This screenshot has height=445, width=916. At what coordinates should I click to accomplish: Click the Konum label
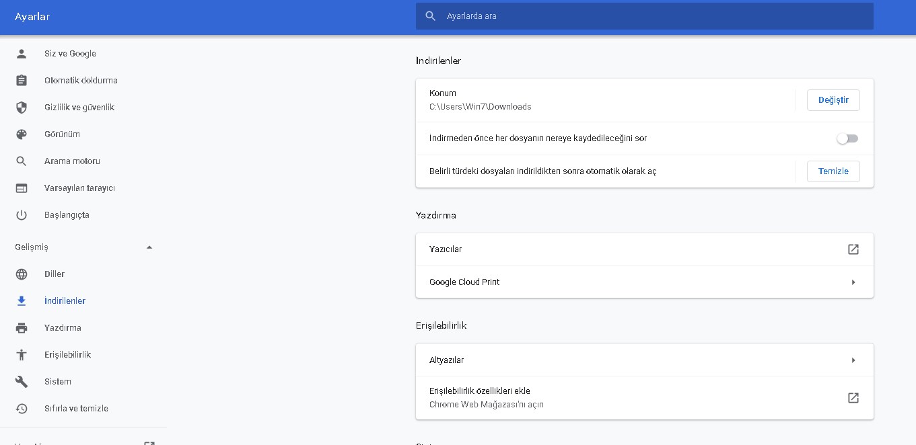click(443, 93)
